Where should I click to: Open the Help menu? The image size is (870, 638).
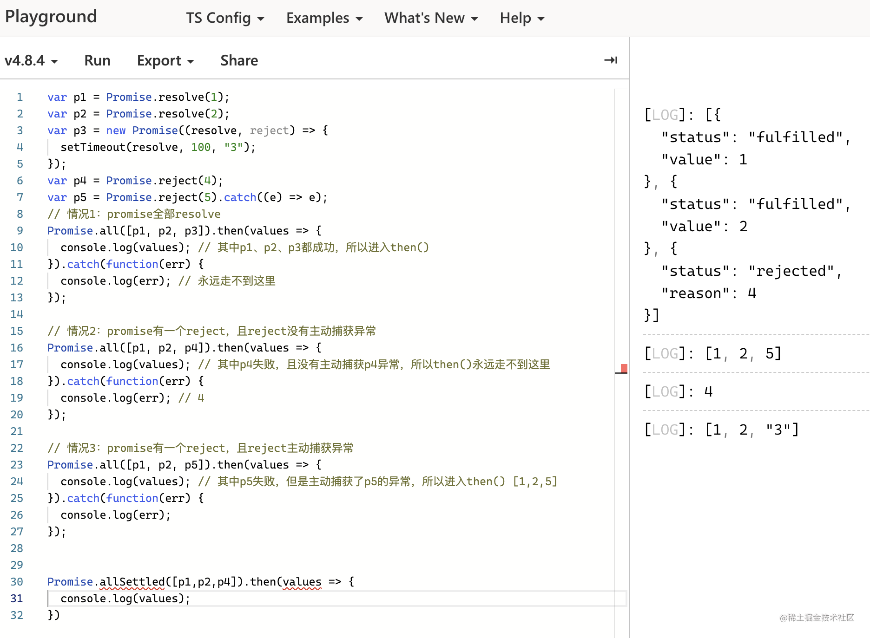tap(521, 18)
